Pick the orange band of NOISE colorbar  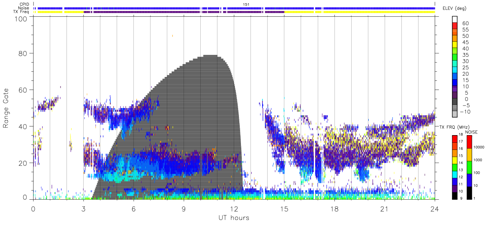point(469,155)
